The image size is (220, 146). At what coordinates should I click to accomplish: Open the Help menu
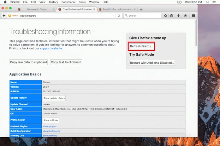coord(105,2)
